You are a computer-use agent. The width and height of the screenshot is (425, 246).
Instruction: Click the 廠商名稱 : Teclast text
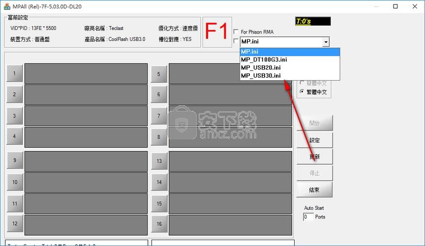tap(104, 28)
